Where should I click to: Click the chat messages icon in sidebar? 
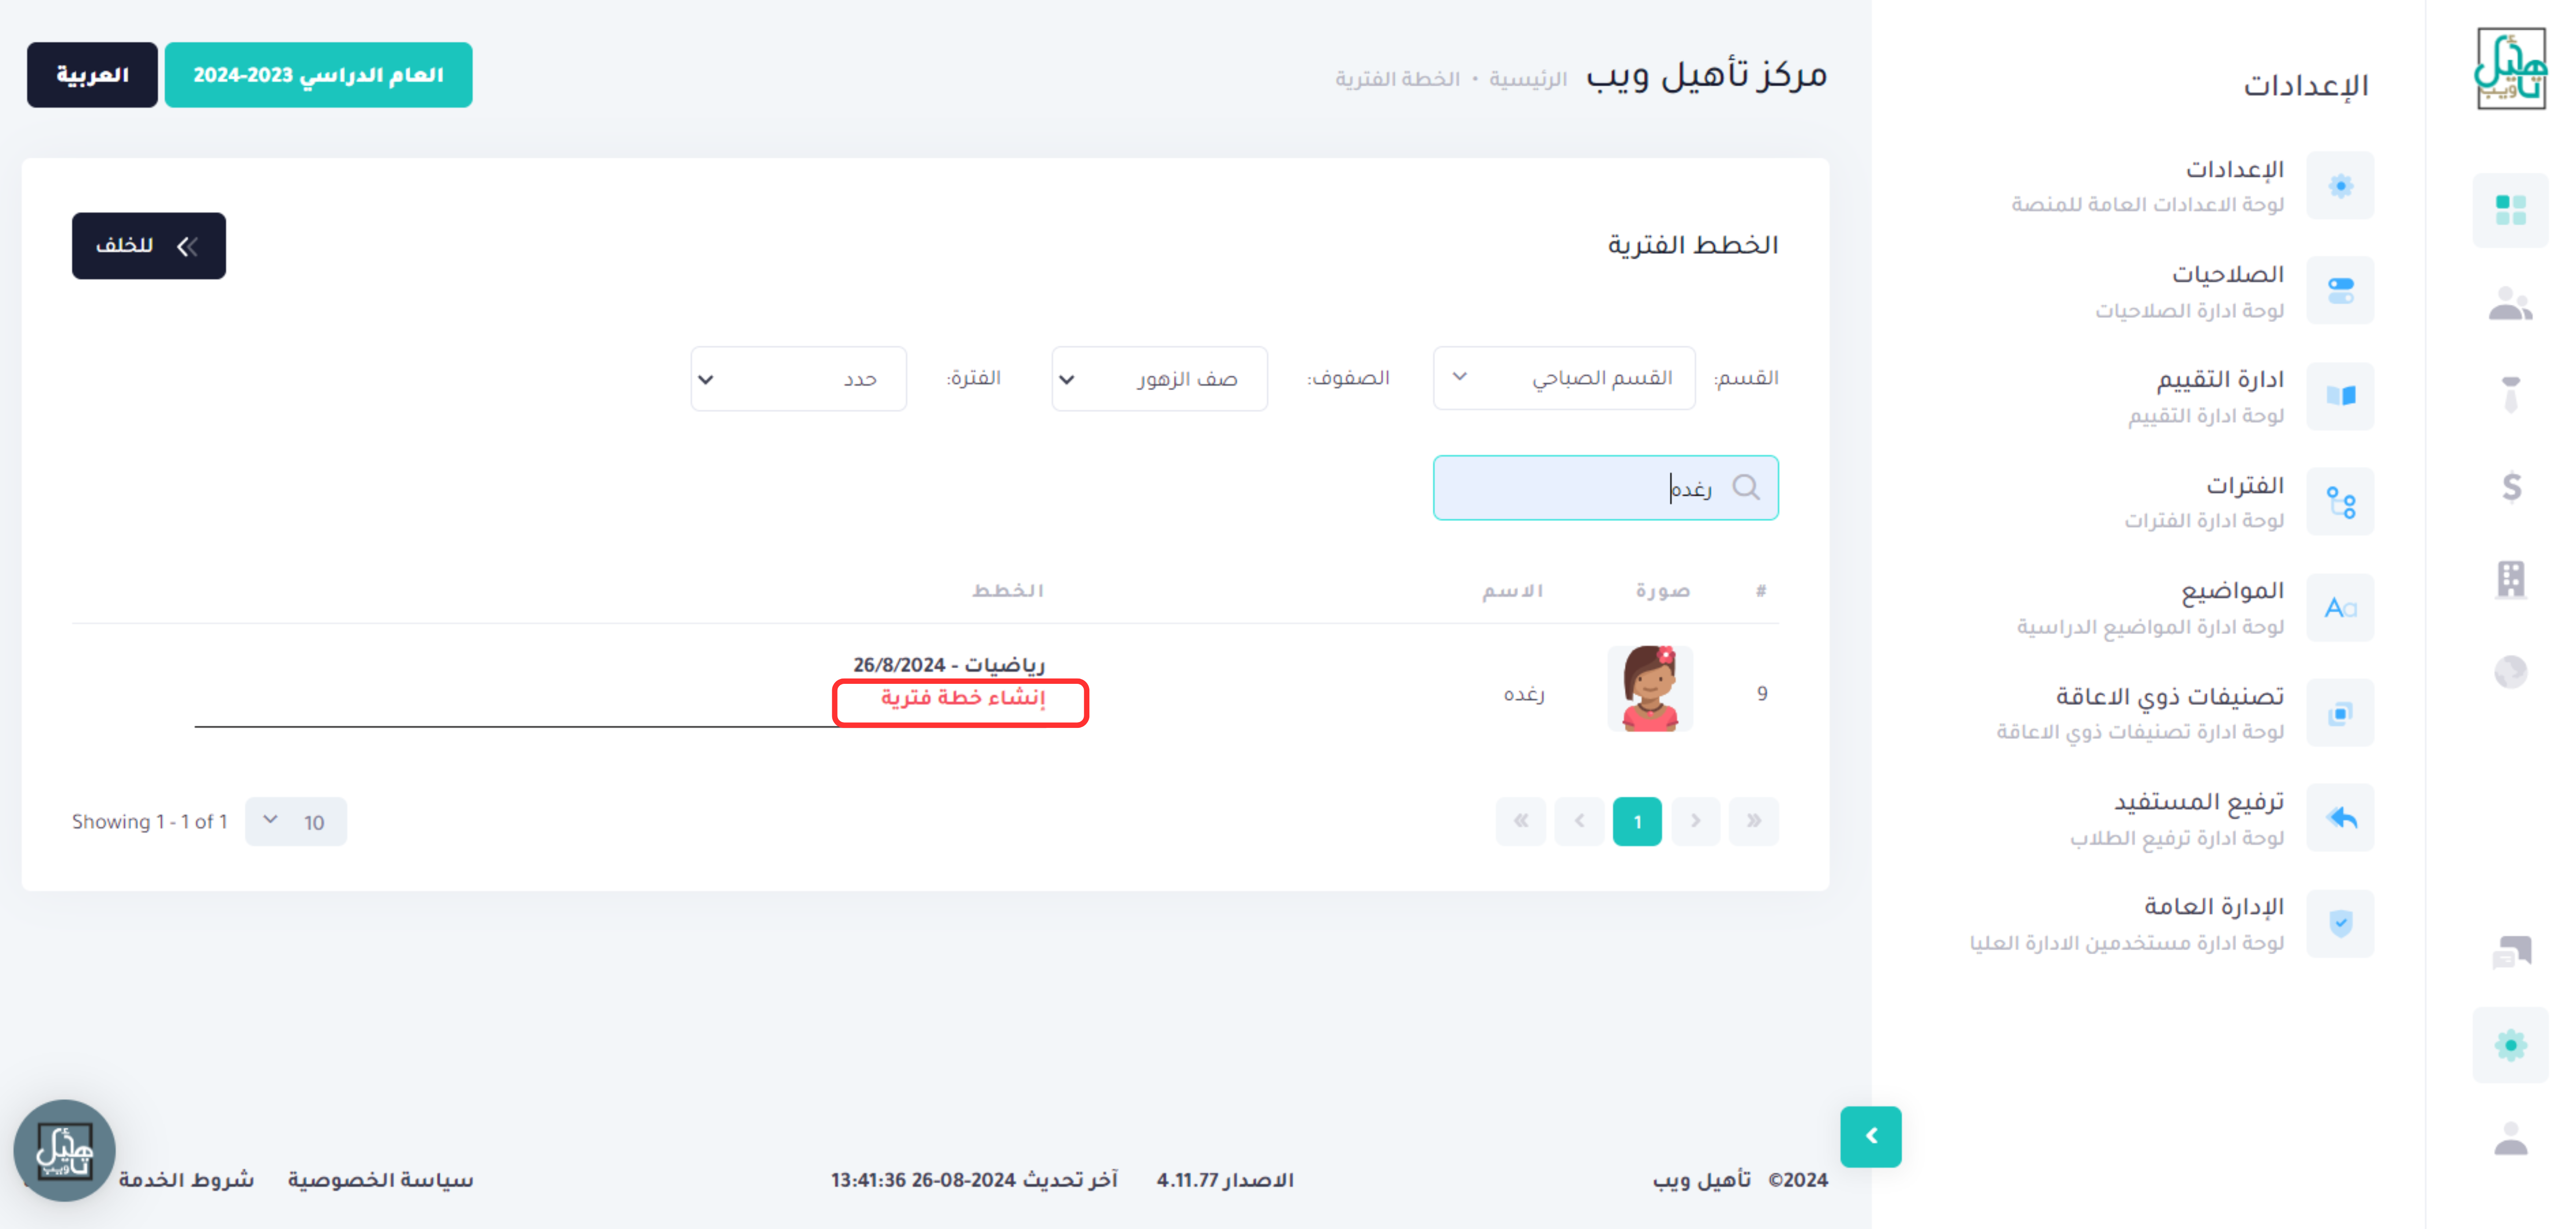coord(2511,951)
